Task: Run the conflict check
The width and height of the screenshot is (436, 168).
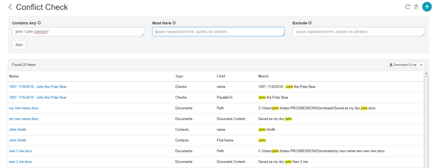Action: (19, 45)
